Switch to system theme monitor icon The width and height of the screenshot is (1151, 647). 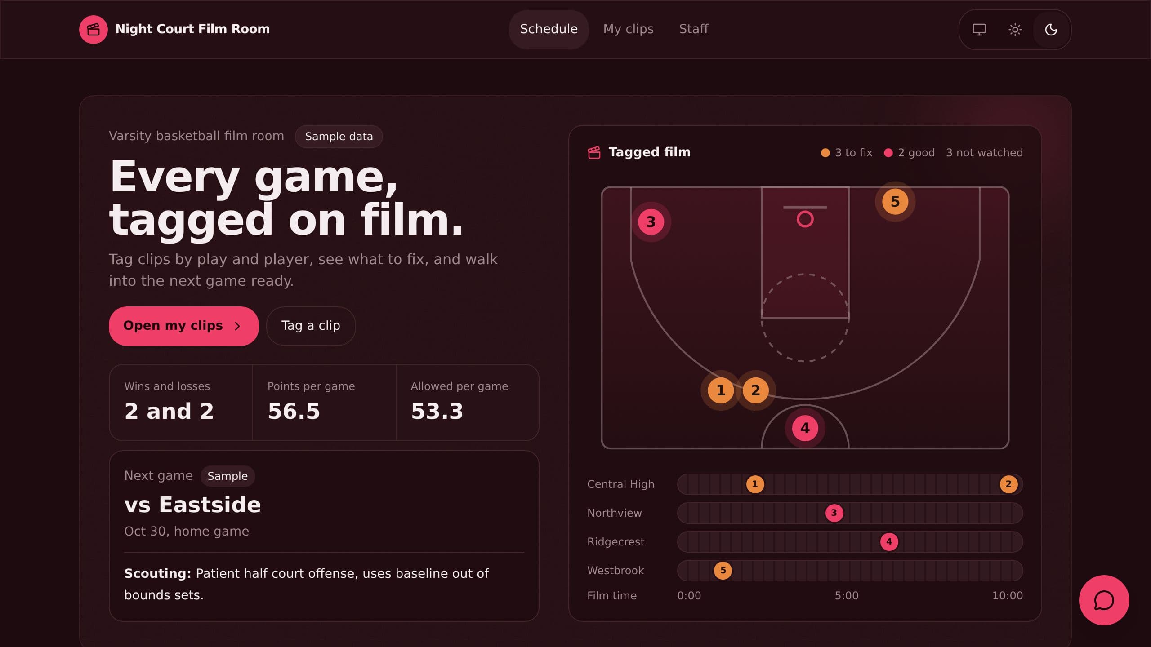[x=979, y=30]
